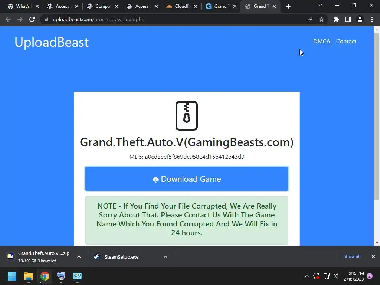
Task: Click the corrupted file note text
Action: point(187,219)
